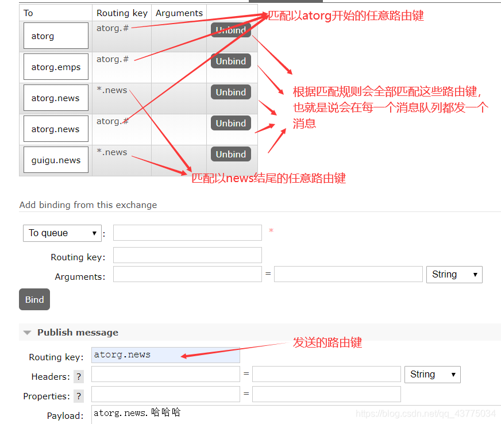Unbind atorg.news binding with *.news key
The image size is (501, 424).
click(231, 92)
